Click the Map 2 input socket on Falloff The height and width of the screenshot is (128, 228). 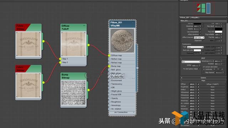(60, 63)
